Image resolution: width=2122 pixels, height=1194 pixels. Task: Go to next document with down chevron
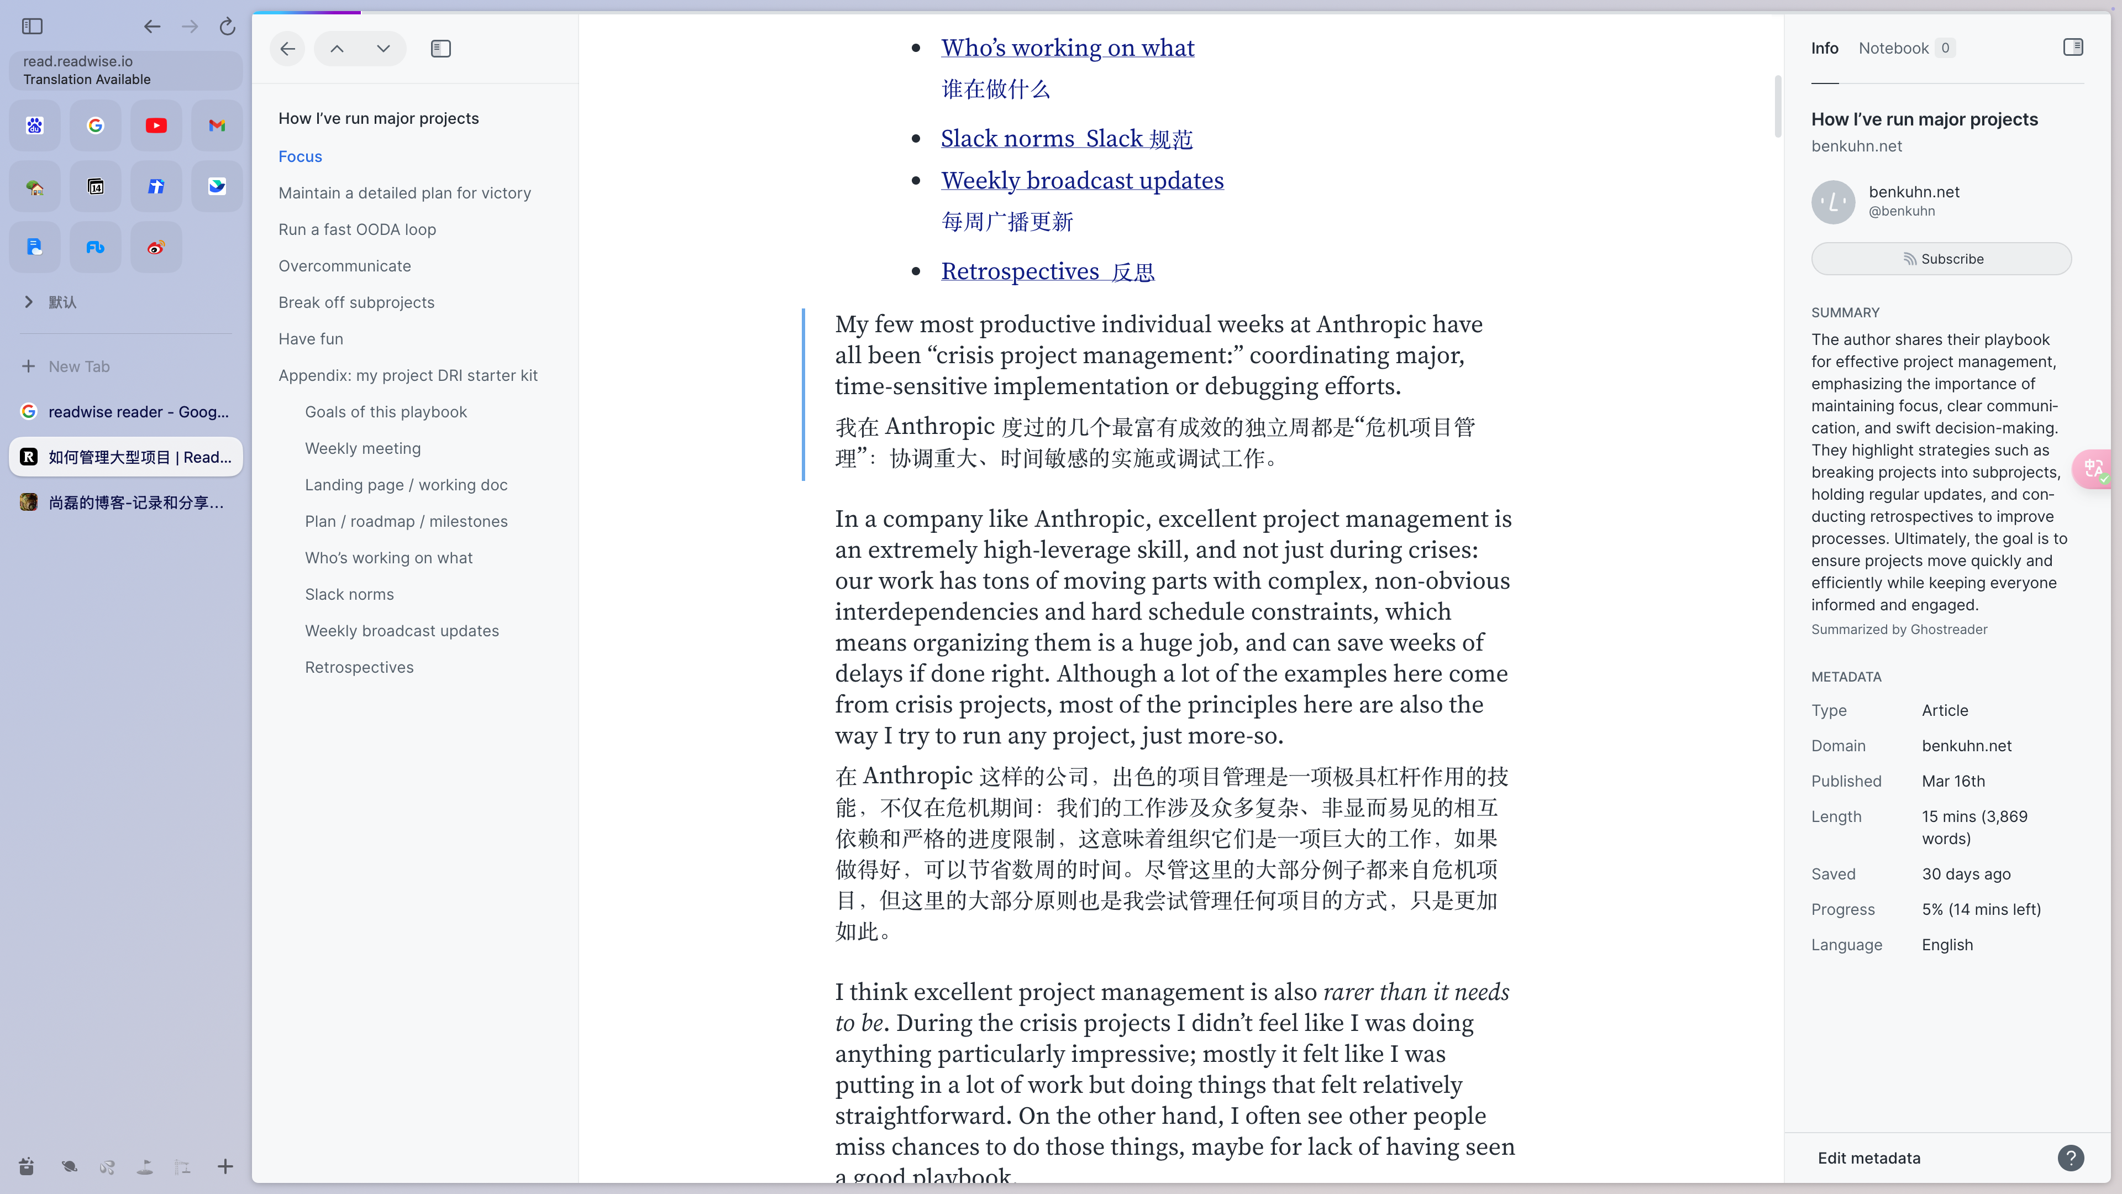pos(383,49)
